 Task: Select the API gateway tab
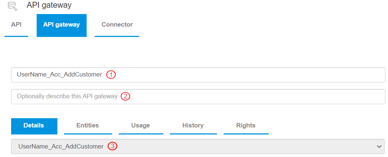point(61,25)
